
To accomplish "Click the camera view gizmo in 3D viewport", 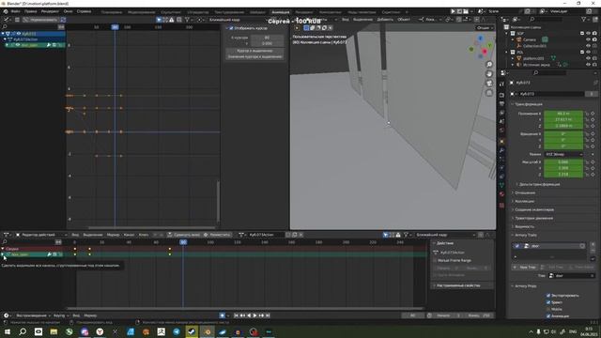I will coord(489,84).
